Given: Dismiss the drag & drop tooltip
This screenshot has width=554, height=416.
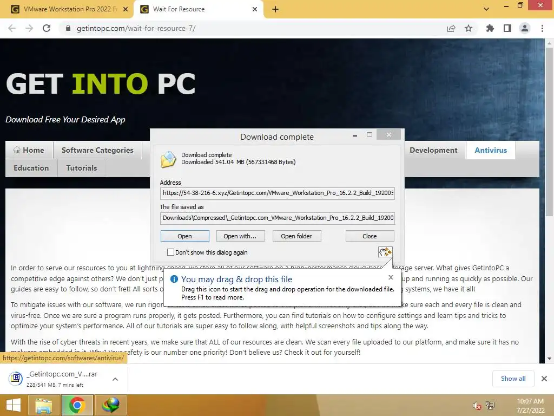Looking at the screenshot, I should (391, 277).
